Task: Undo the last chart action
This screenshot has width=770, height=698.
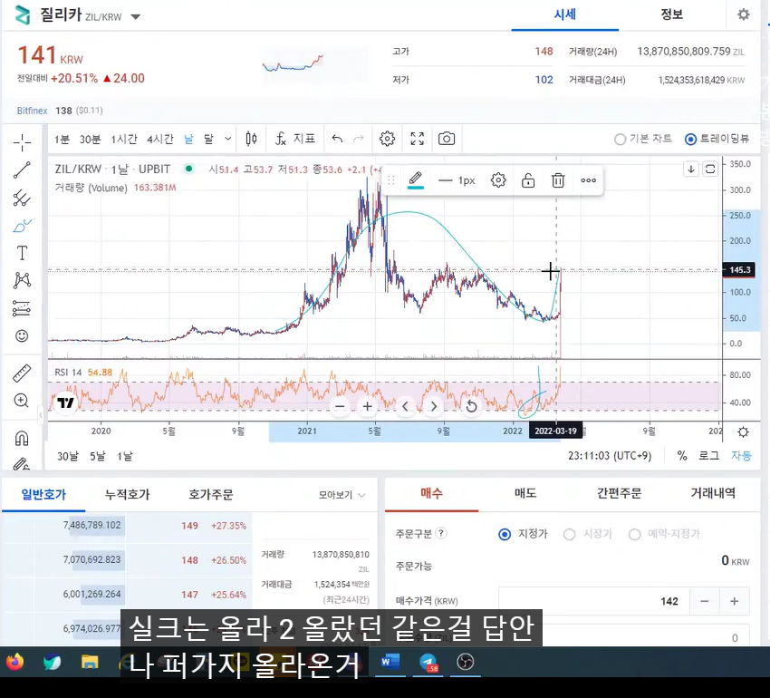Action: [x=337, y=139]
